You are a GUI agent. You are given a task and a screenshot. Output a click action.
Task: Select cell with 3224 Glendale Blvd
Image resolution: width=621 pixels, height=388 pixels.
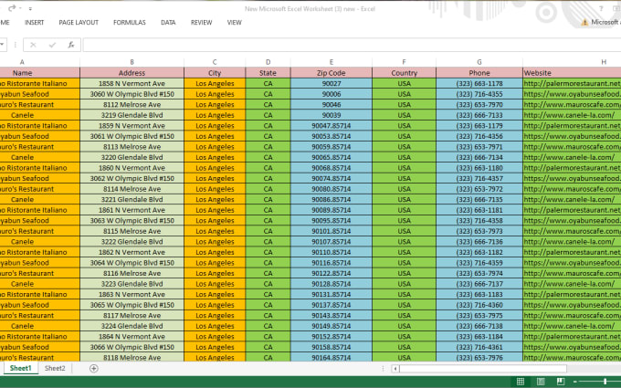[x=132, y=326]
